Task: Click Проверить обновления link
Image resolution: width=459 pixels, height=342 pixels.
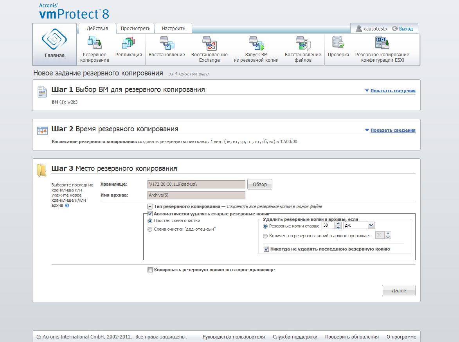Action: click(x=352, y=337)
